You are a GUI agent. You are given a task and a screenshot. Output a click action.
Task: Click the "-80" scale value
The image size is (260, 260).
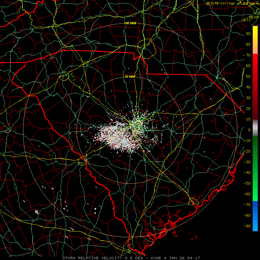click(247, 216)
